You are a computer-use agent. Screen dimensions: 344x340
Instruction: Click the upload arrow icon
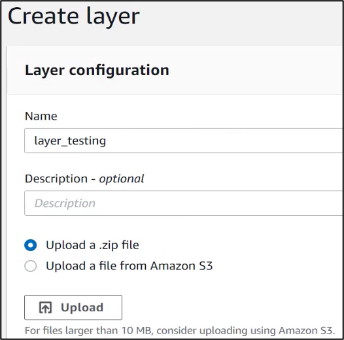coord(45,307)
